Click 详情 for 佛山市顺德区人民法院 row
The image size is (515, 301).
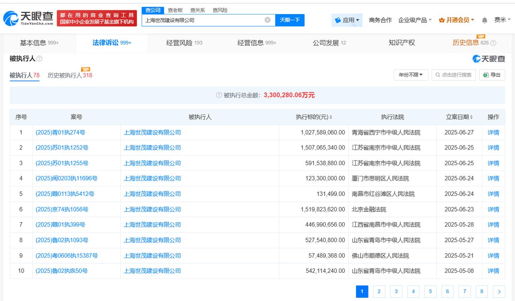[x=493, y=256]
